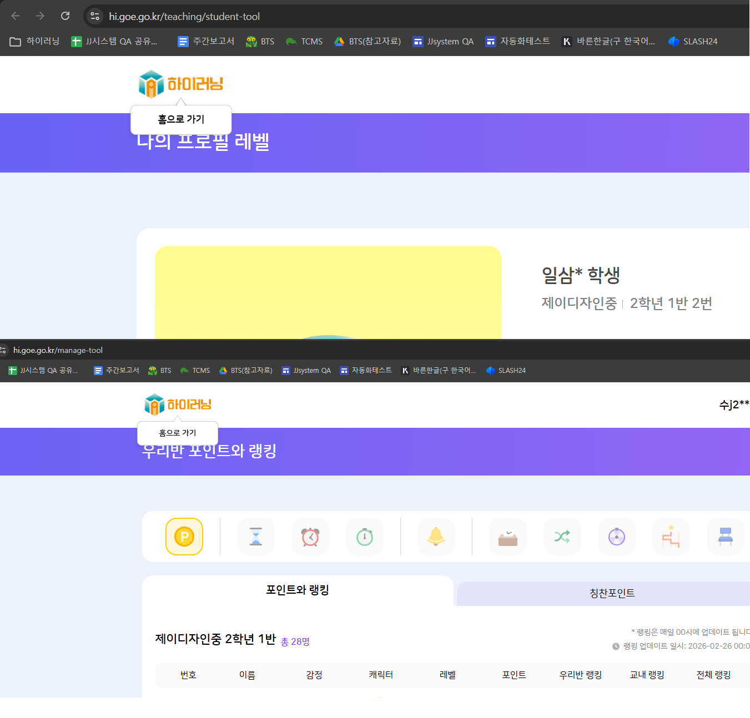Open the ladder game icon with star
Screen dimensions: 750x718
pyautogui.click(x=671, y=537)
